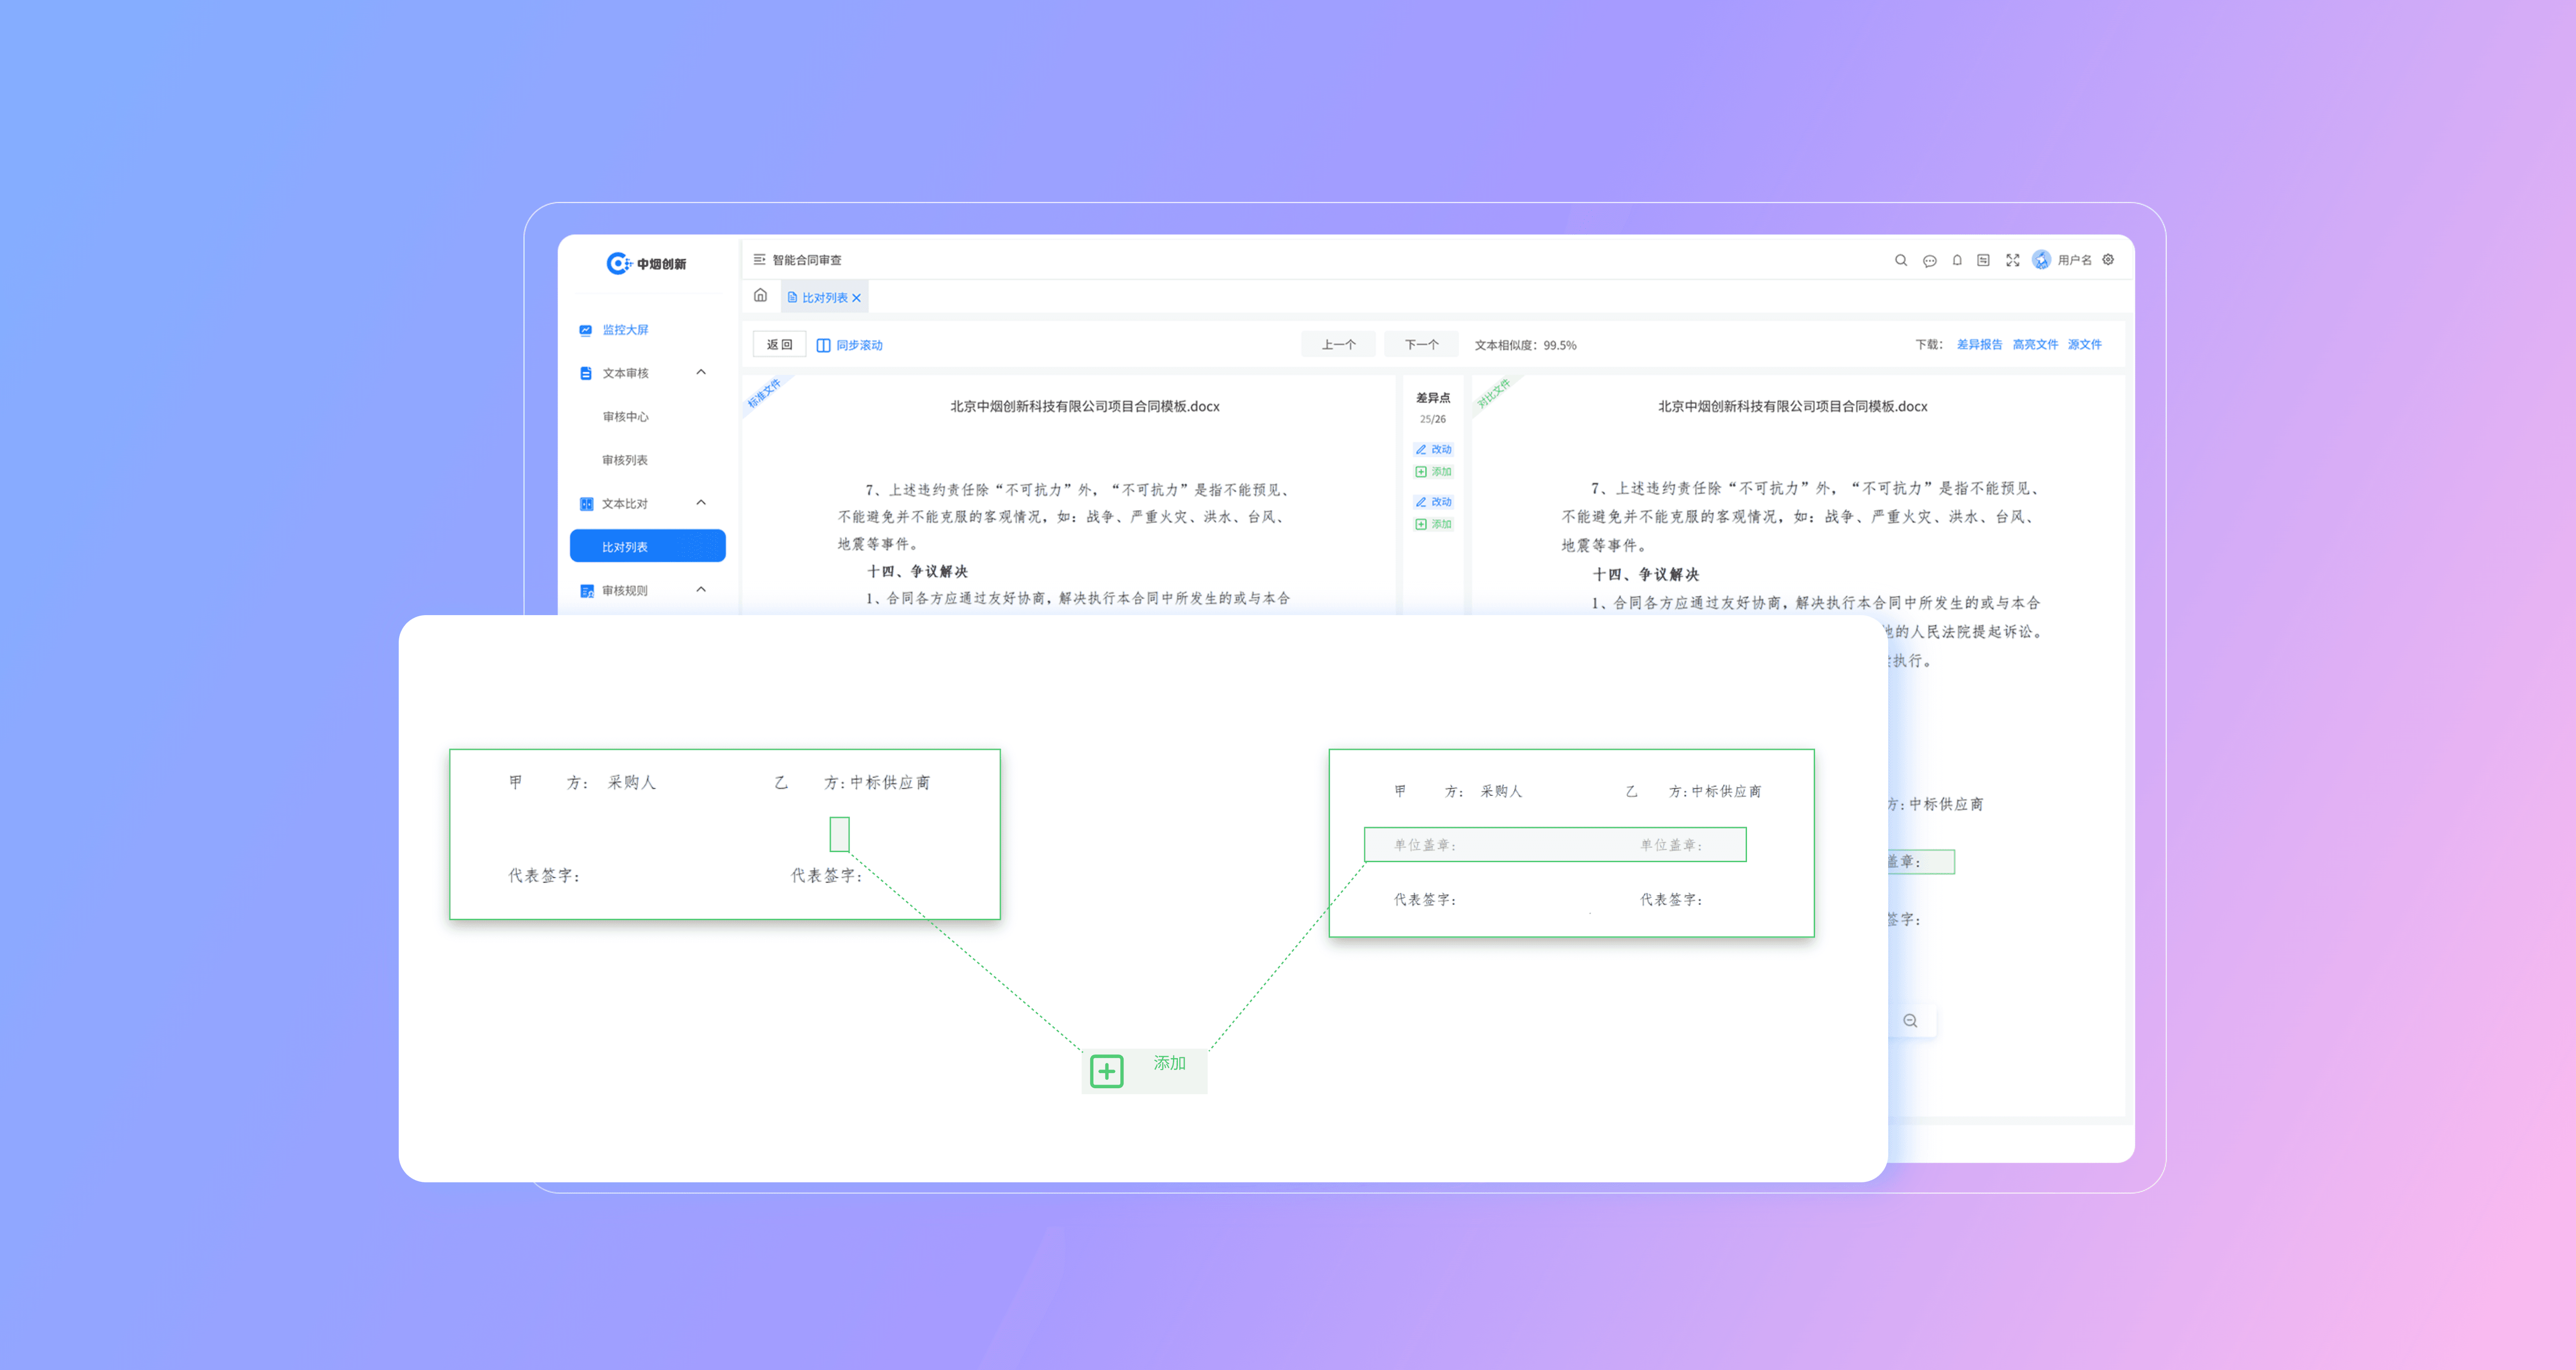Open notifications bell icon

[1957, 260]
